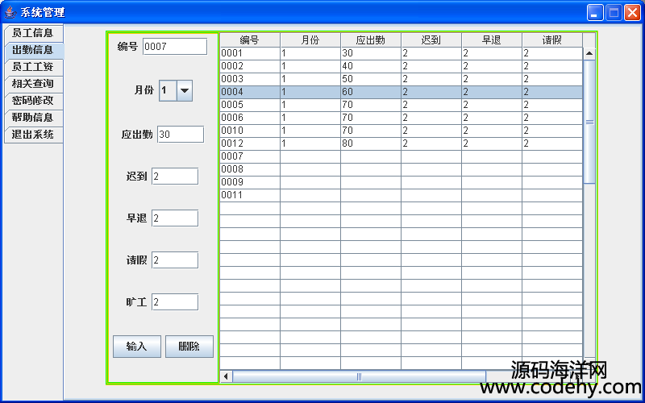Select the 请假 input field

[x=175, y=260]
